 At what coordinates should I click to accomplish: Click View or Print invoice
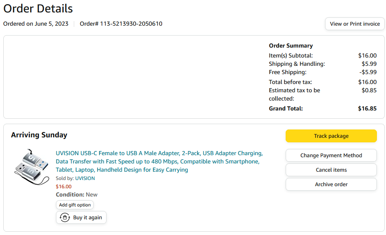pyautogui.click(x=354, y=24)
